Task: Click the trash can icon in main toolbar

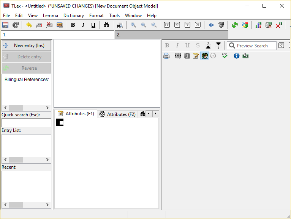Action: coord(221,25)
